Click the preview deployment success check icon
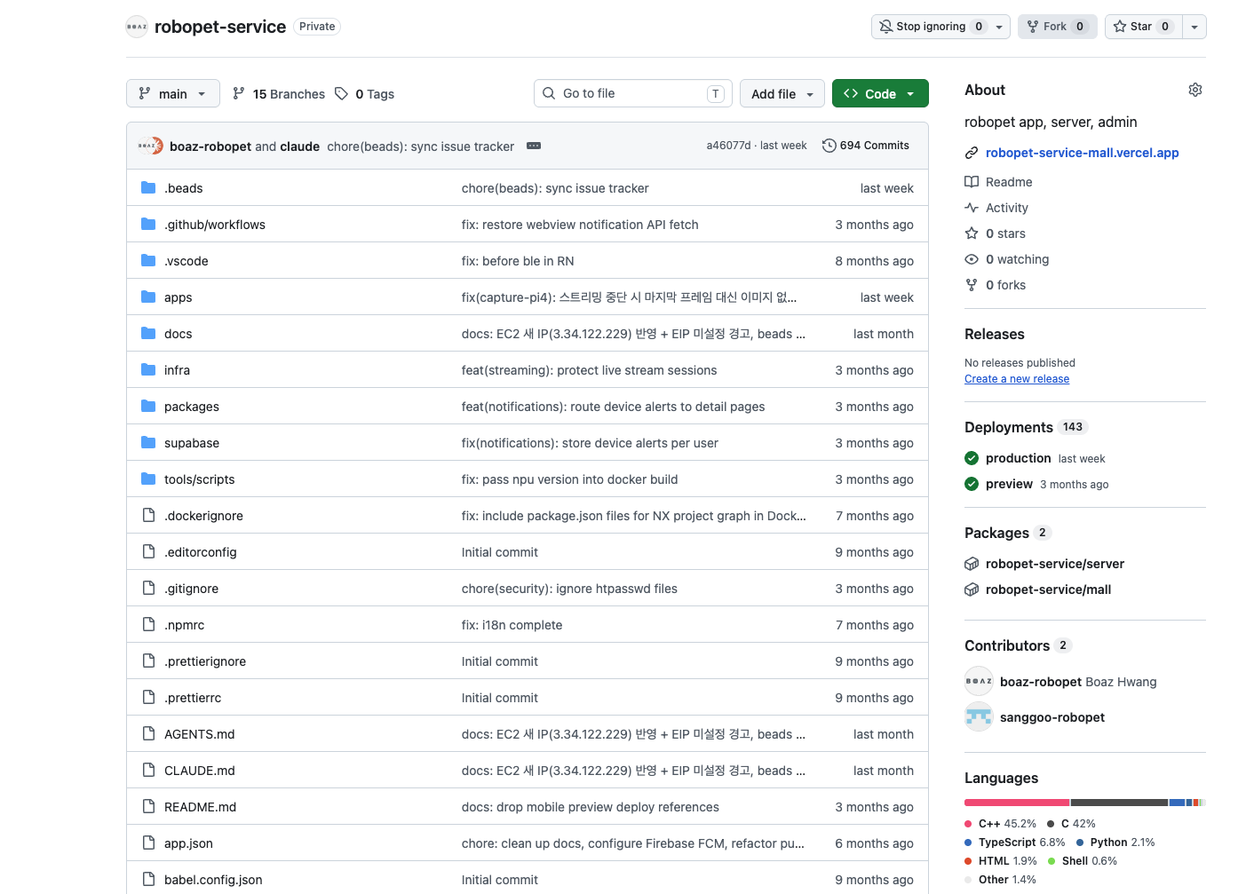This screenshot has height=894, width=1238. point(972,484)
